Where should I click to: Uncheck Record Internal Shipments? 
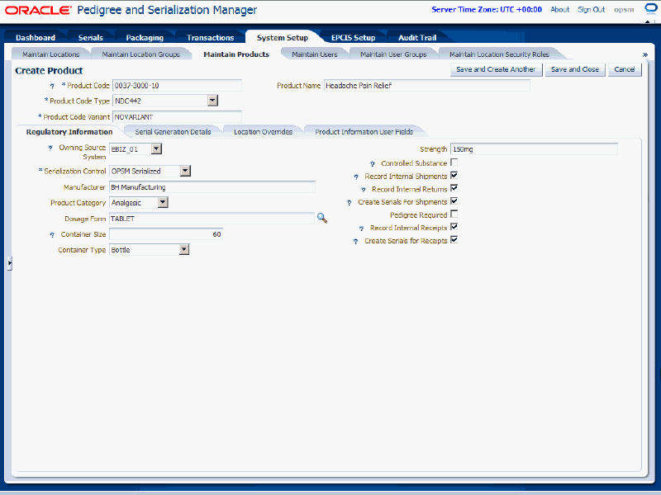click(x=454, y=176)
